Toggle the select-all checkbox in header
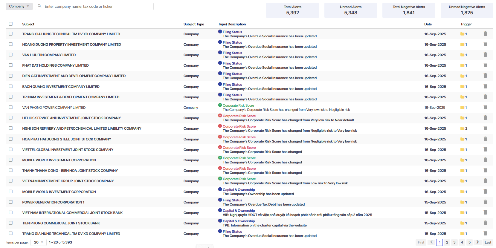This screenshot has width=496, height=248. point(11,24)
